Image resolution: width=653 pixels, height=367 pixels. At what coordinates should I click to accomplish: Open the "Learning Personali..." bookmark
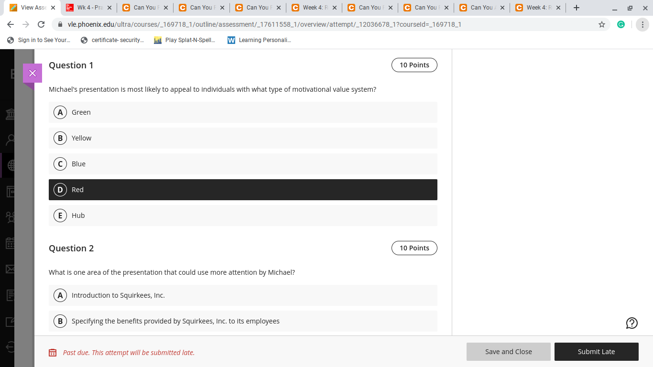(259, 40)
